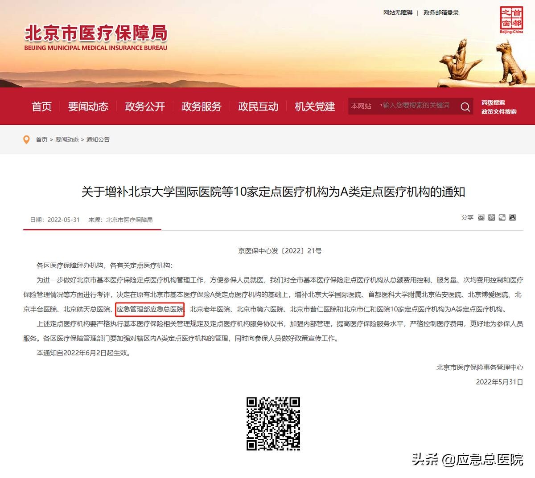The image size is (535, 478).
Task: Open 政务邮箱登录 link
Action: tap(441, 12)
